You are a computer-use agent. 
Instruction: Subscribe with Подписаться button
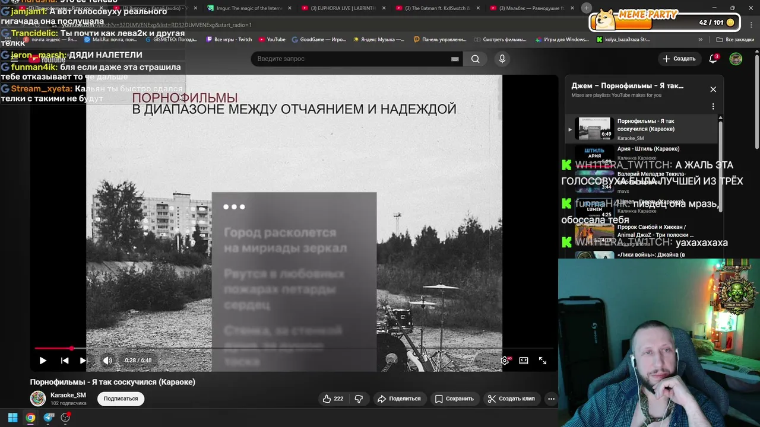pos(121,399)
